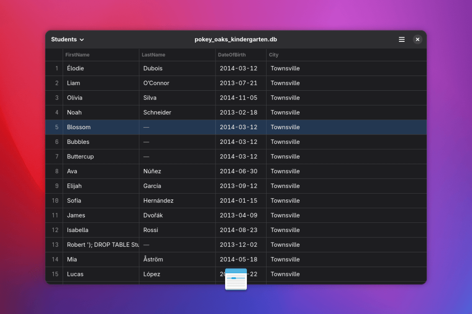Click the date cell 2014-06-30

(239, 171)
